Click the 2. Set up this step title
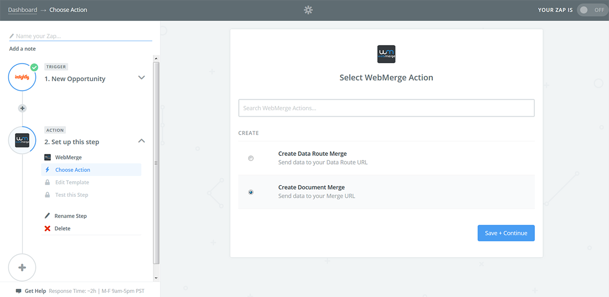The image size is (609, 297). (x=72, y=142)
